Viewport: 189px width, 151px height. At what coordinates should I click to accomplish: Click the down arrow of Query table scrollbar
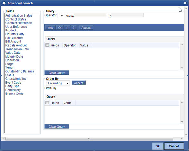(x=182, y=68)
